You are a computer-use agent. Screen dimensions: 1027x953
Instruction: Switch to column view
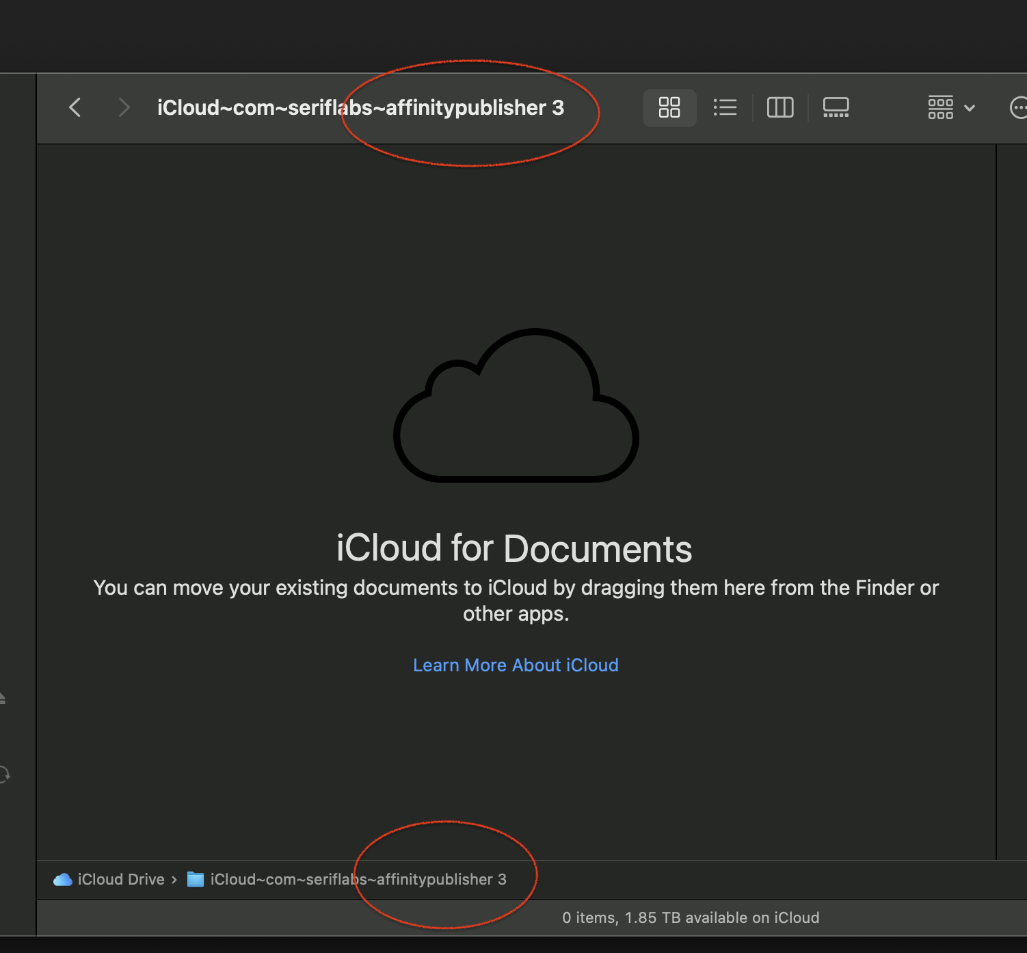tap(780, 107)
